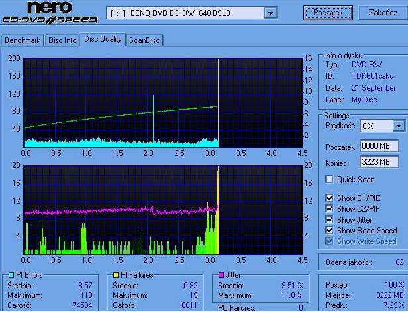
Task: Toggle the Show Read Speed checkbox
Action: 329,231
